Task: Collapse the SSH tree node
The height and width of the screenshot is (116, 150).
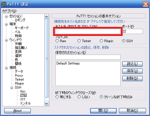Action: click(x=12, y=88)
